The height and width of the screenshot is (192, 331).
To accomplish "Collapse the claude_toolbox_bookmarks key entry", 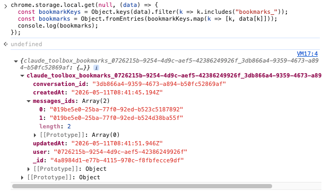I will (x=22, y=76).
